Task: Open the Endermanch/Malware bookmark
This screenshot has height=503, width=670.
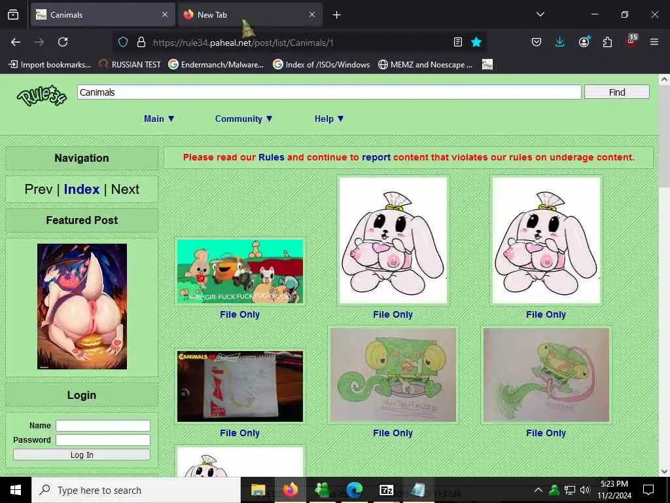Action: [216, 65]
